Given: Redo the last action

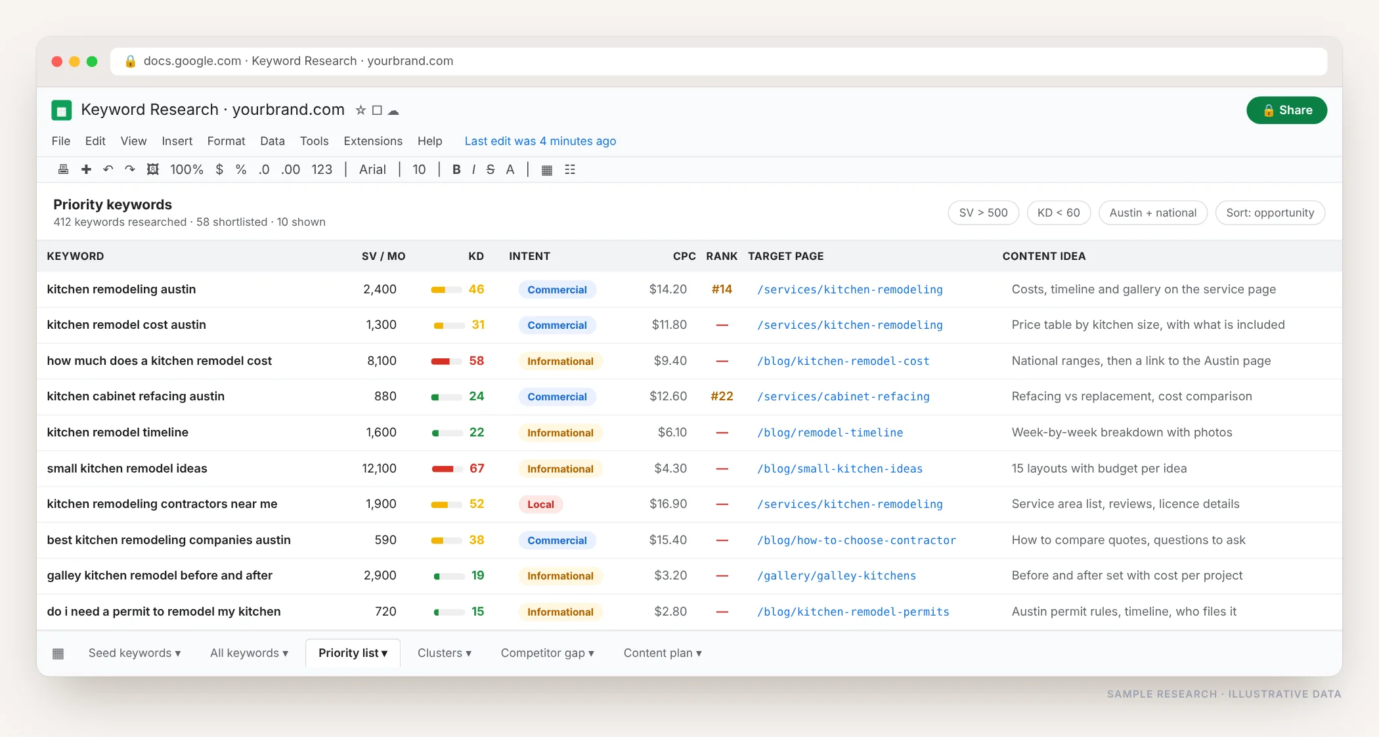Looking at the screenshot, I should (x=130, y=169).
